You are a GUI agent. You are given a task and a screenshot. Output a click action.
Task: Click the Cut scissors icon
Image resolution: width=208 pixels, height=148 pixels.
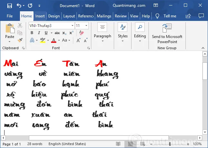20,25
